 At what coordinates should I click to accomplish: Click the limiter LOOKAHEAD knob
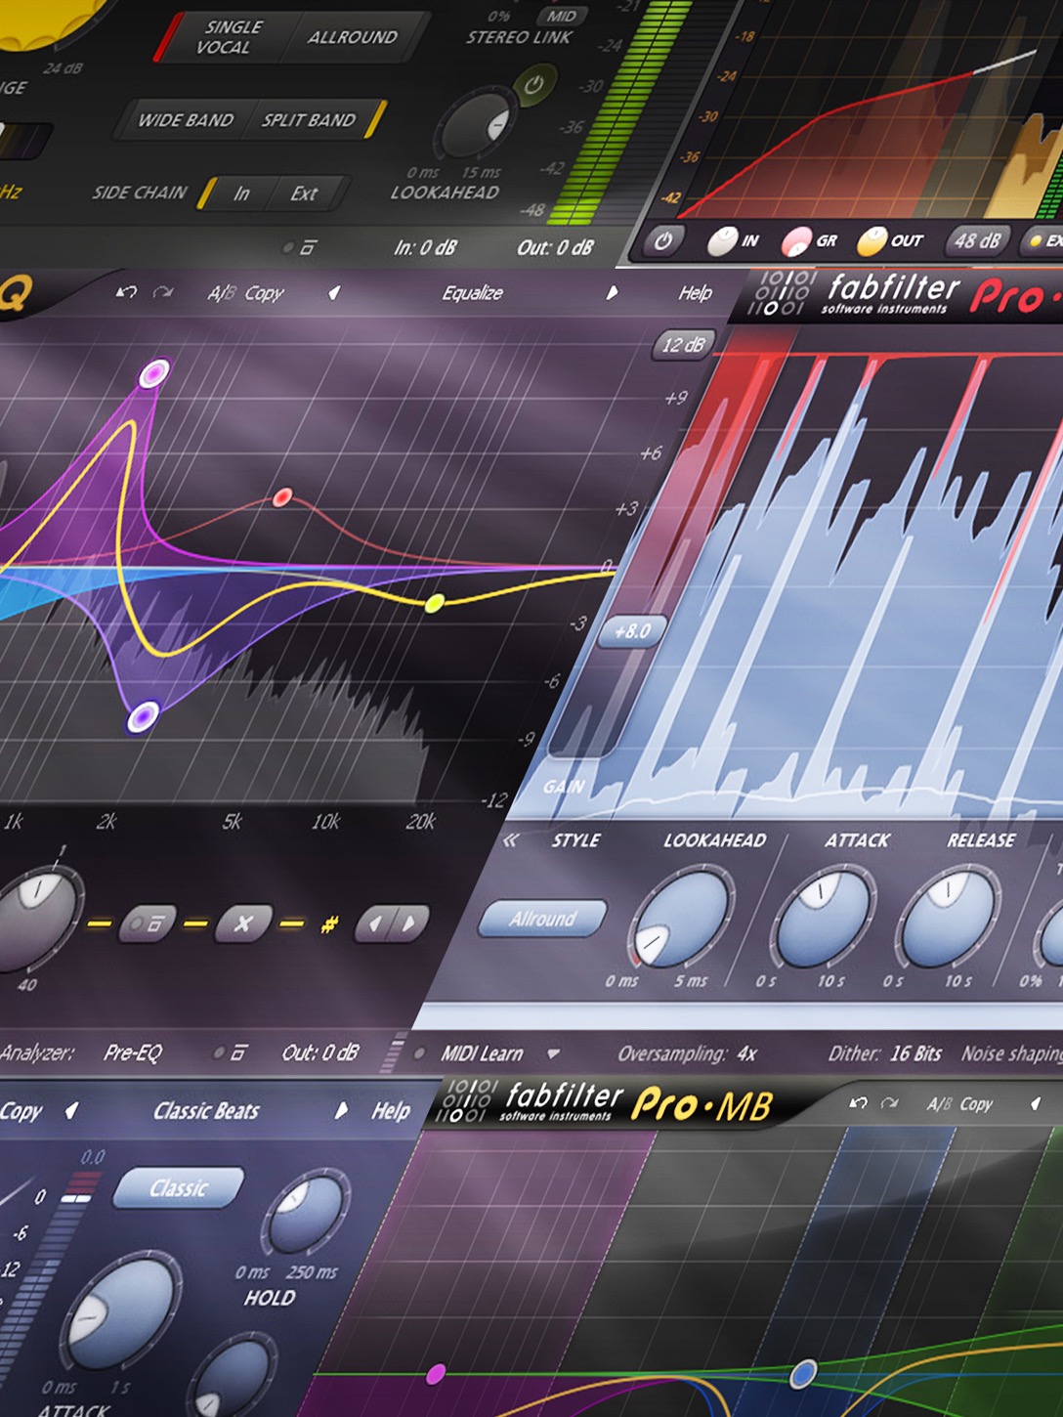(x=681, y=917)
